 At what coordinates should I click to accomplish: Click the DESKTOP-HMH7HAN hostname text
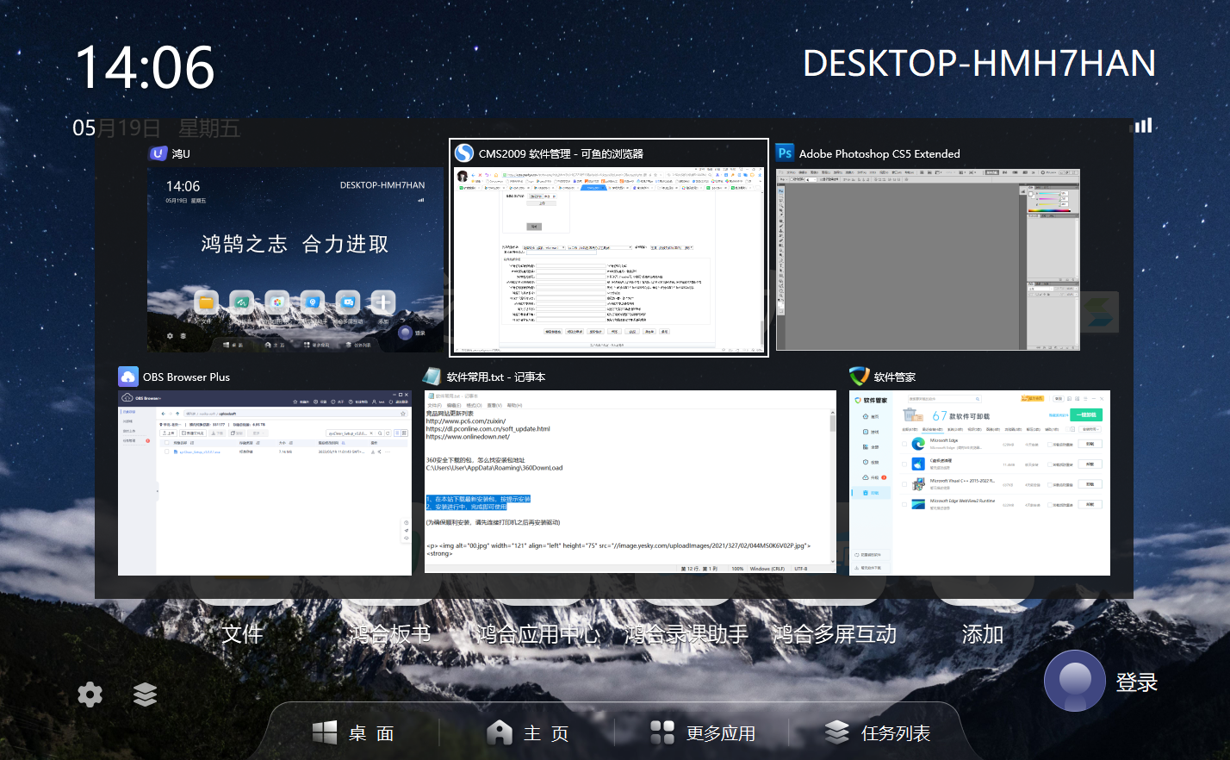979,64
